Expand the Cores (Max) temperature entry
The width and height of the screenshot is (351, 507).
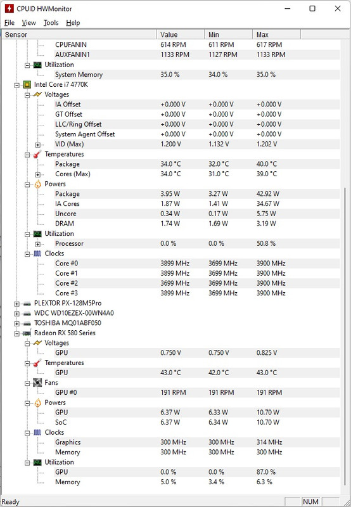click(x=37, y=175)
